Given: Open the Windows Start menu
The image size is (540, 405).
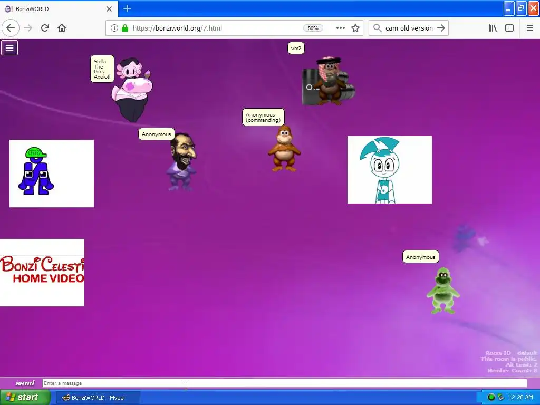Looking at the screenshot, I should pyautogui.click(x=25, y=398).
